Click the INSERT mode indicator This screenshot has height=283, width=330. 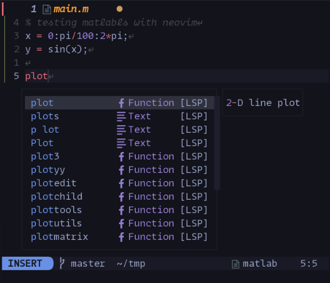(x=27, y=263)
